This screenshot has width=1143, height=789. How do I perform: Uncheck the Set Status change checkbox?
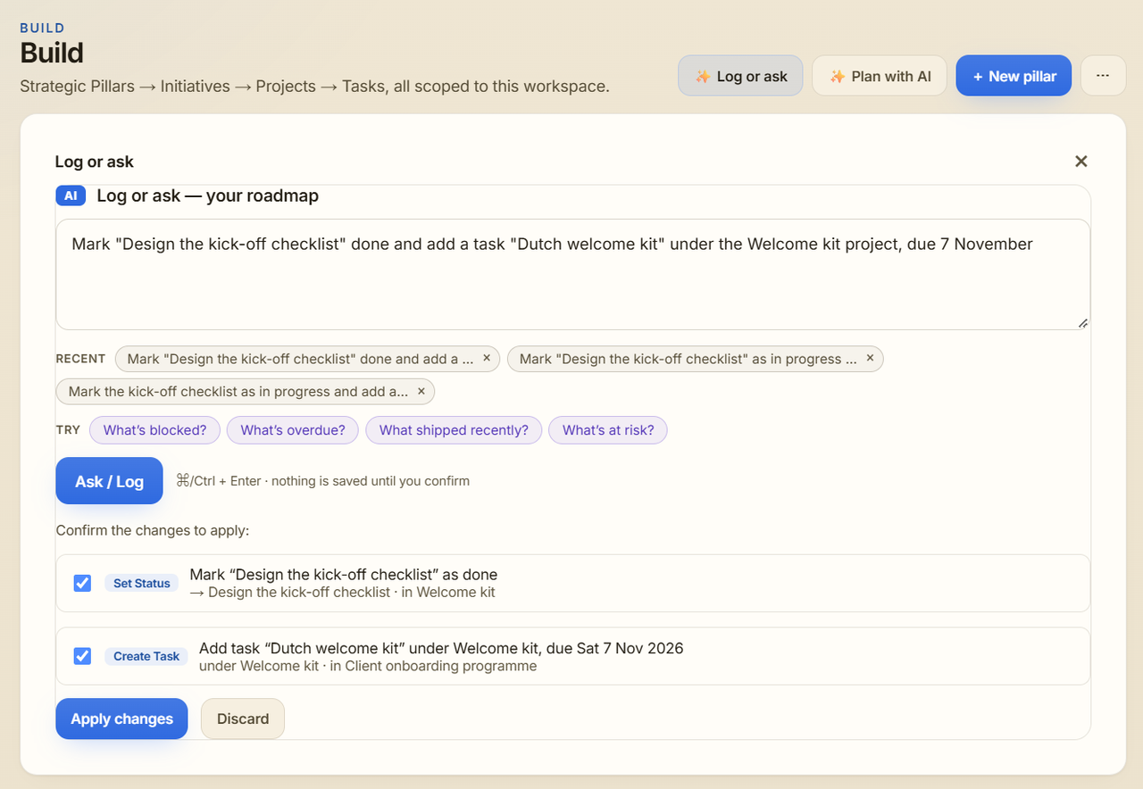coord(82,583)
